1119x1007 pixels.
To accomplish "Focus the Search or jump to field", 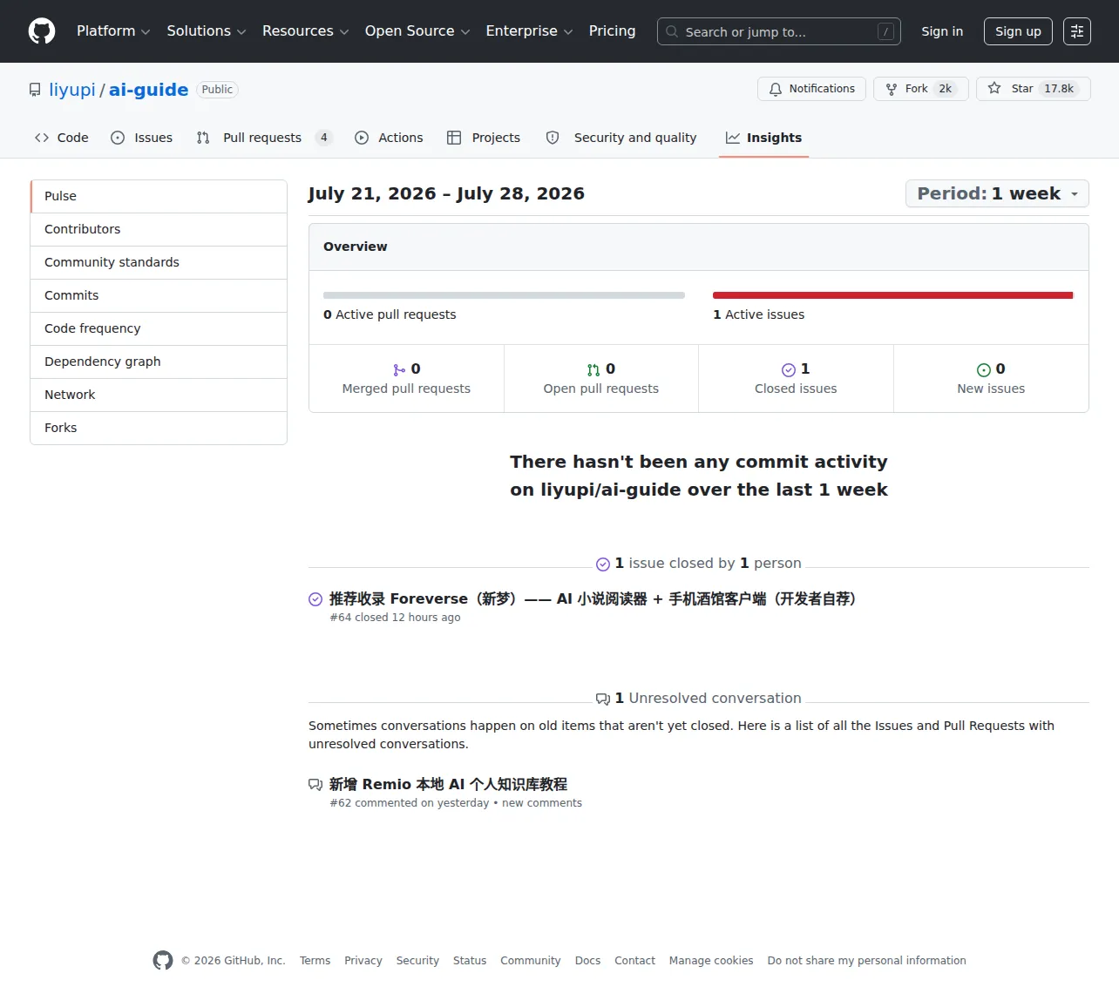I will tap(779, 31).
